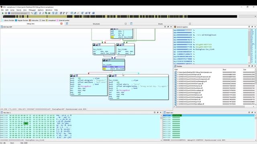The height and width of the screenshot is (144, 257).
Task: Toggle the SF flag value
Action: [255, 54]
